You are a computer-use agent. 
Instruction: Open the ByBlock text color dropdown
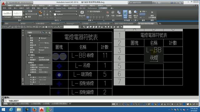pos(65,14)
